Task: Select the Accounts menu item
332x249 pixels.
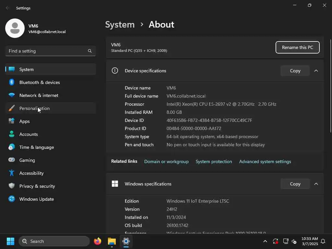Action: coord(51,134)
